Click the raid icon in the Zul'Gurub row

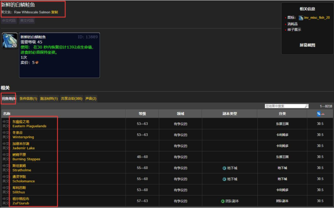pyautogui.click(x=223, y=201)
